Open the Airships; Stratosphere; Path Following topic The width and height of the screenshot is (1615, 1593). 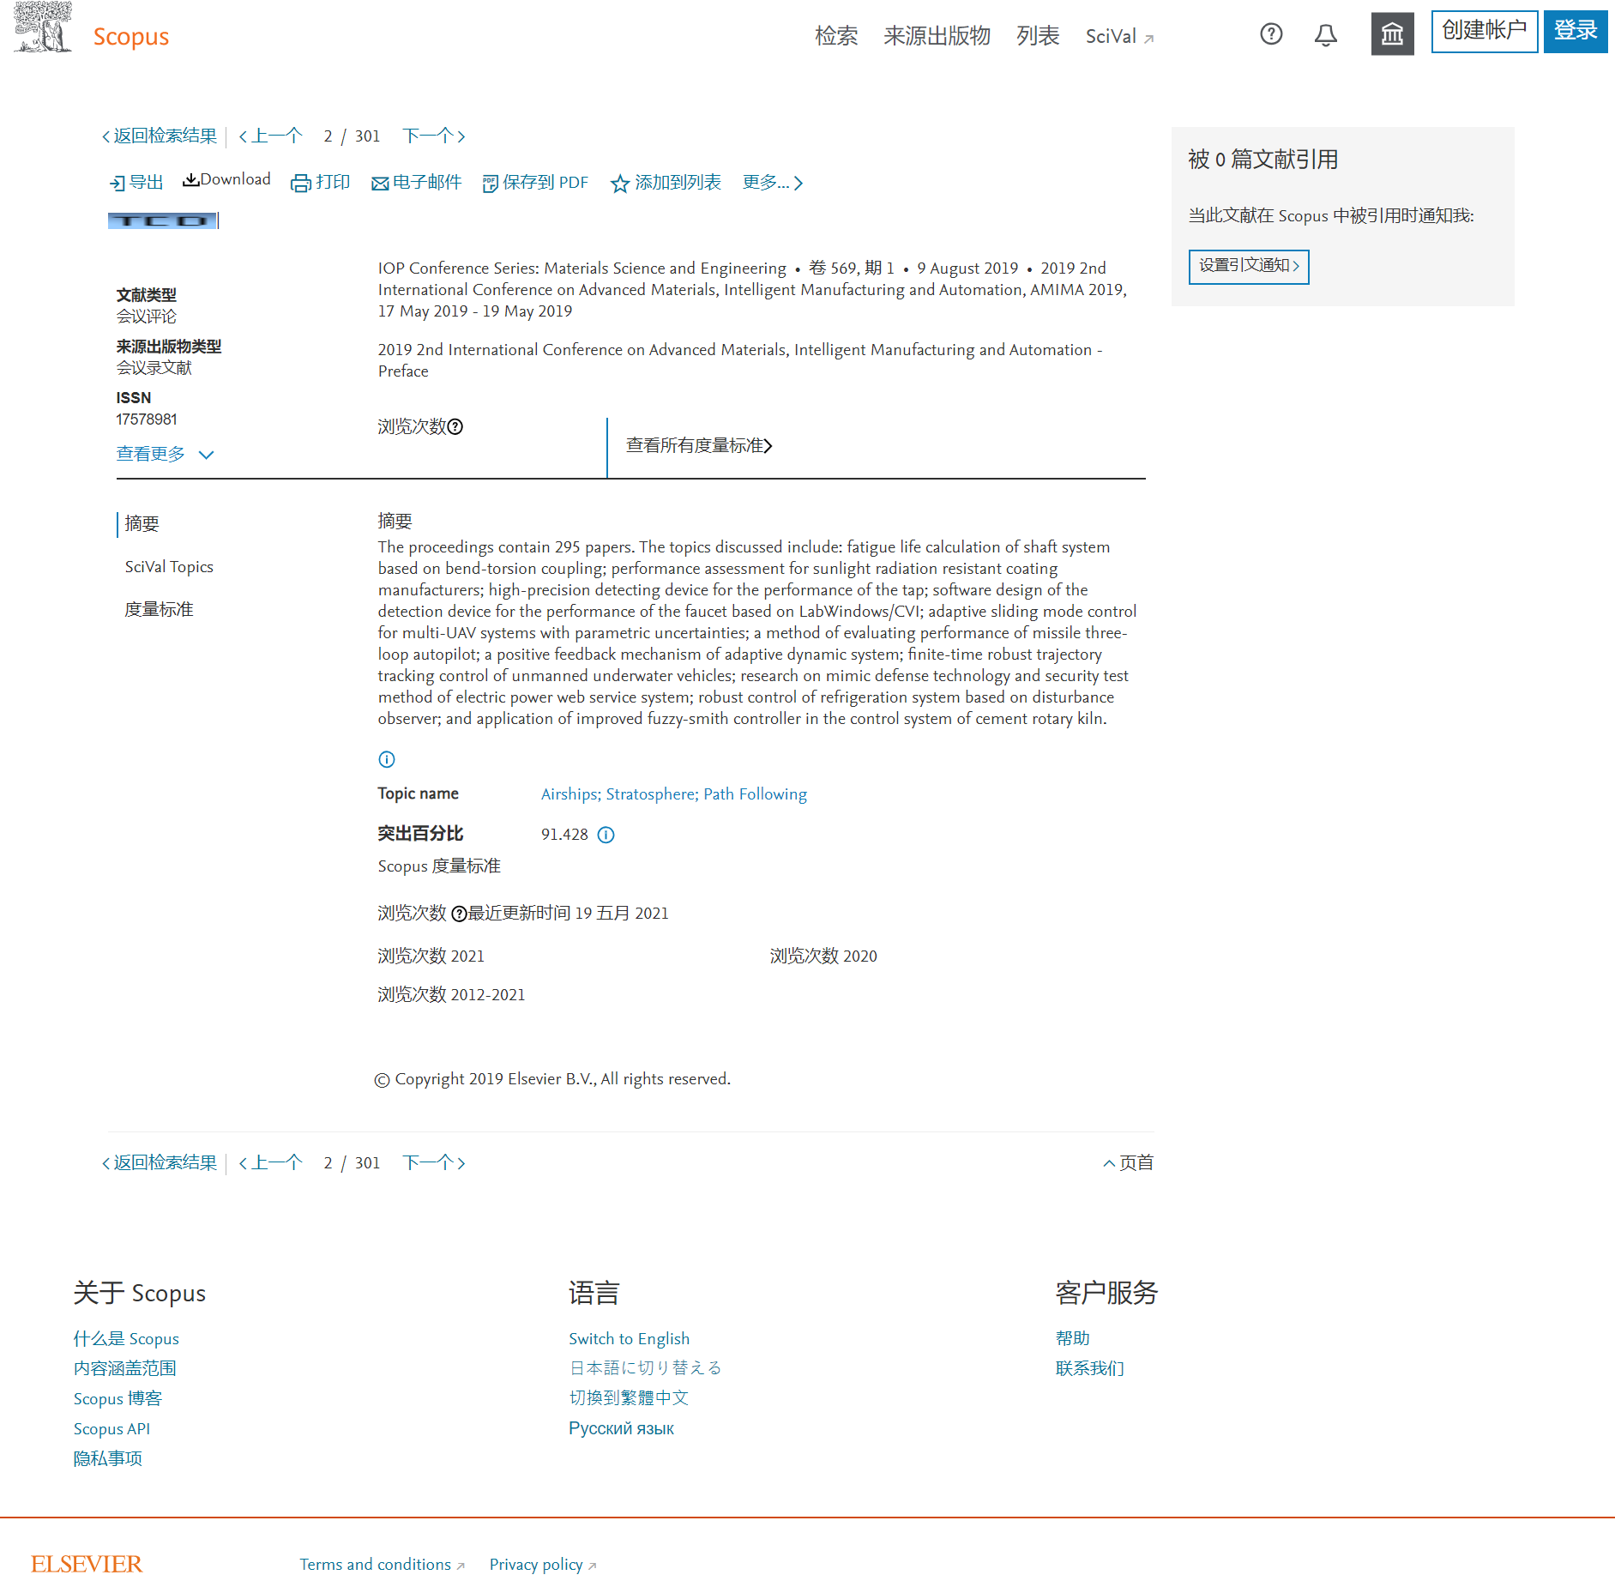pos(673,794)
